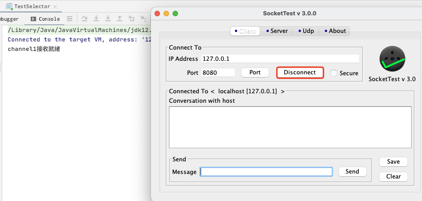Switch to the Udp tab in SocketTest
The height and width of the screenshot is (201, 422).
tap(306, 31)
